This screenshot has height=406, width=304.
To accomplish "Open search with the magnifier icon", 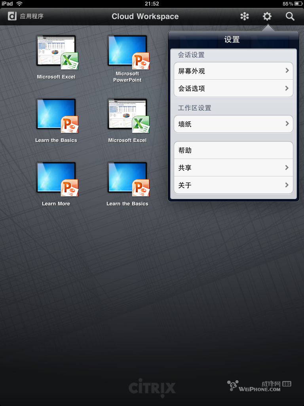I will (x=290, y=17).
